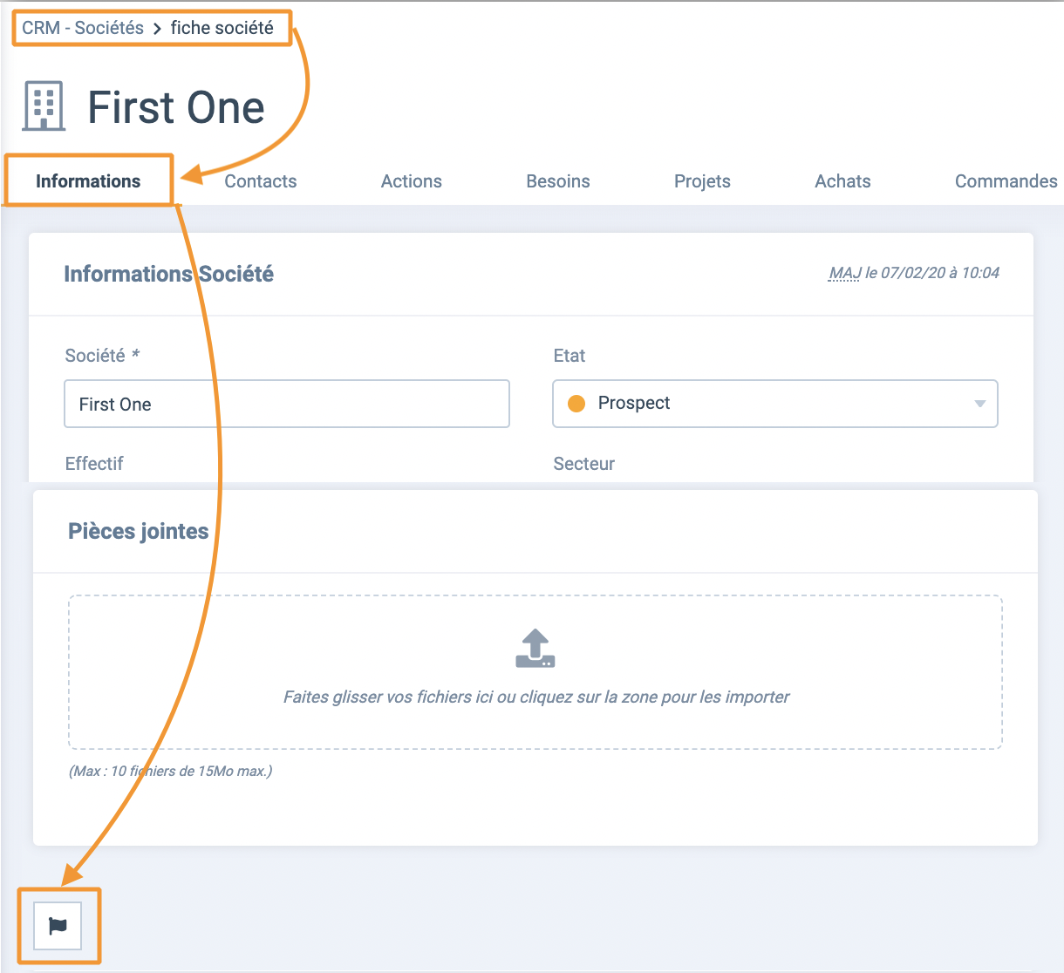1064x973 pixels.
Task: Open the Contacts tab
Action: pos(261,181)
